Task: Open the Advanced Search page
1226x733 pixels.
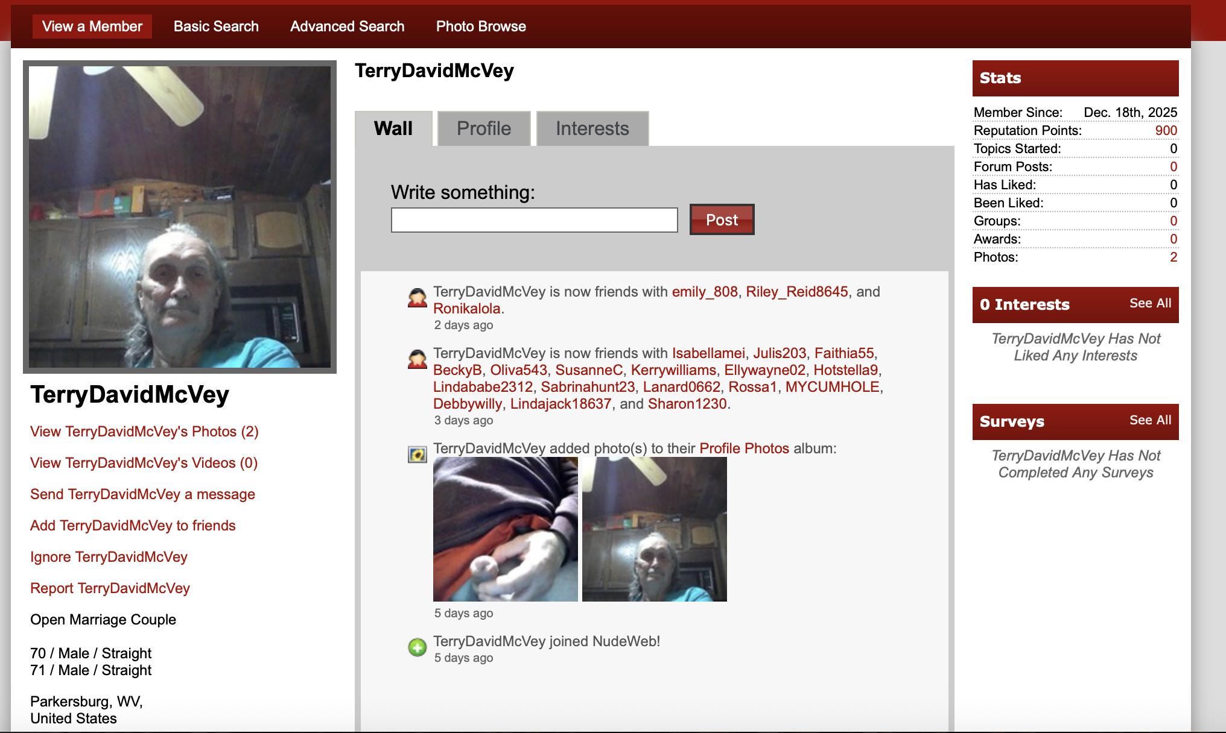Action: click(347, 27)
